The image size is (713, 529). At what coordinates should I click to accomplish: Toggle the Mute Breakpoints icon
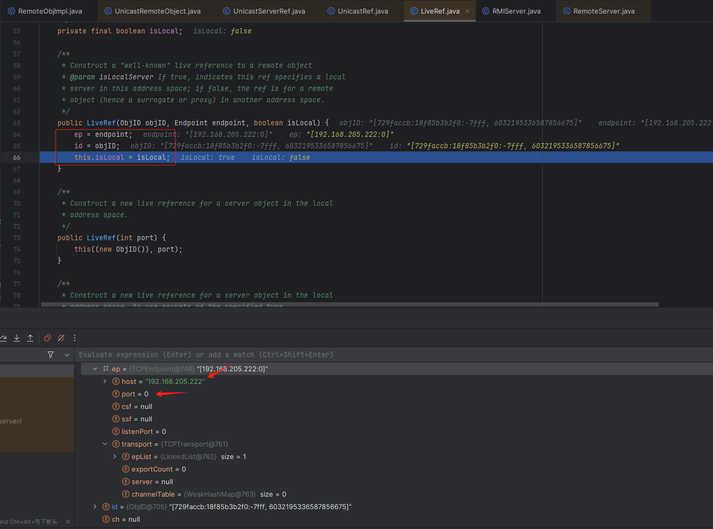click(x=61, y=338)
